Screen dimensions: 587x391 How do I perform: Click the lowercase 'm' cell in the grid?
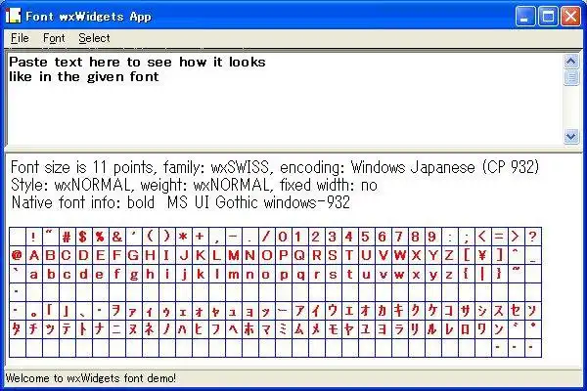click(x=234, y=274)
